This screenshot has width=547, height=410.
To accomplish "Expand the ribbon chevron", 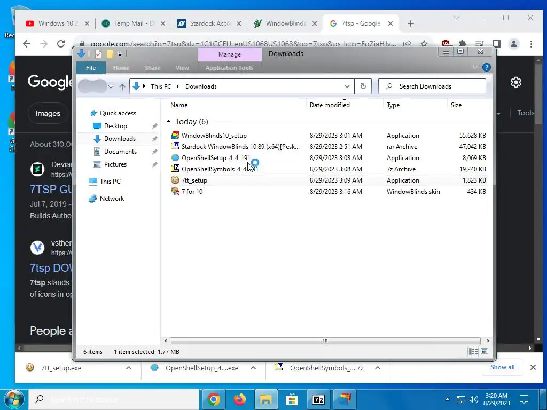I will point(475,67).
